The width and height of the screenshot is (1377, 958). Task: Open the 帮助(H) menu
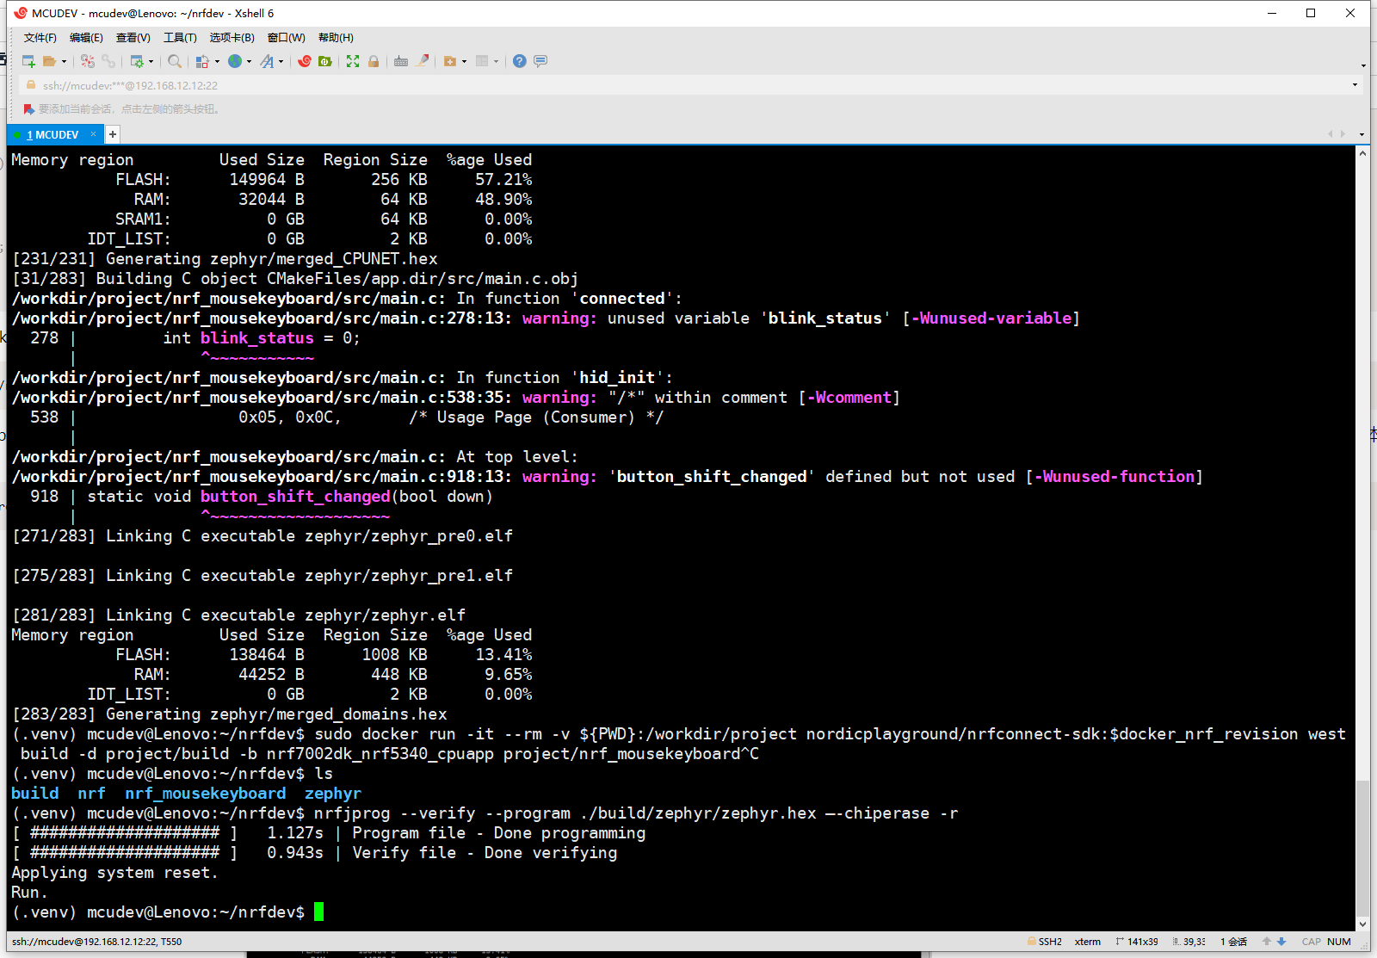click(x=336, y=38)
